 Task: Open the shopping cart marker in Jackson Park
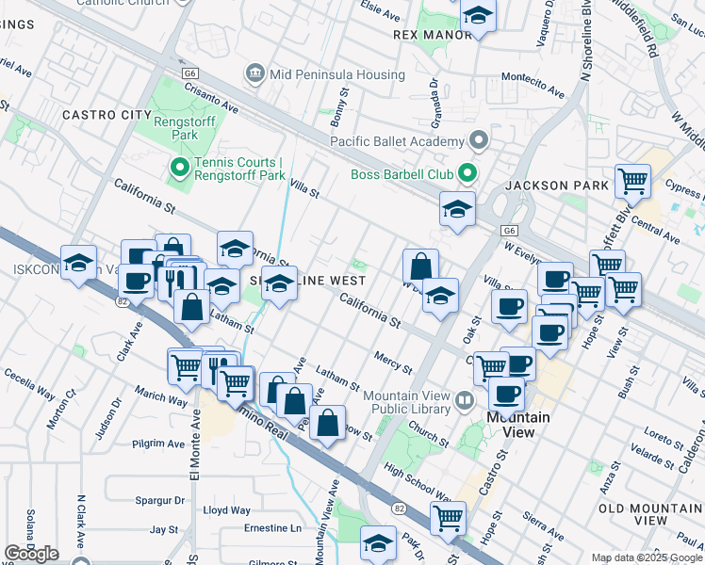(632, 184)
